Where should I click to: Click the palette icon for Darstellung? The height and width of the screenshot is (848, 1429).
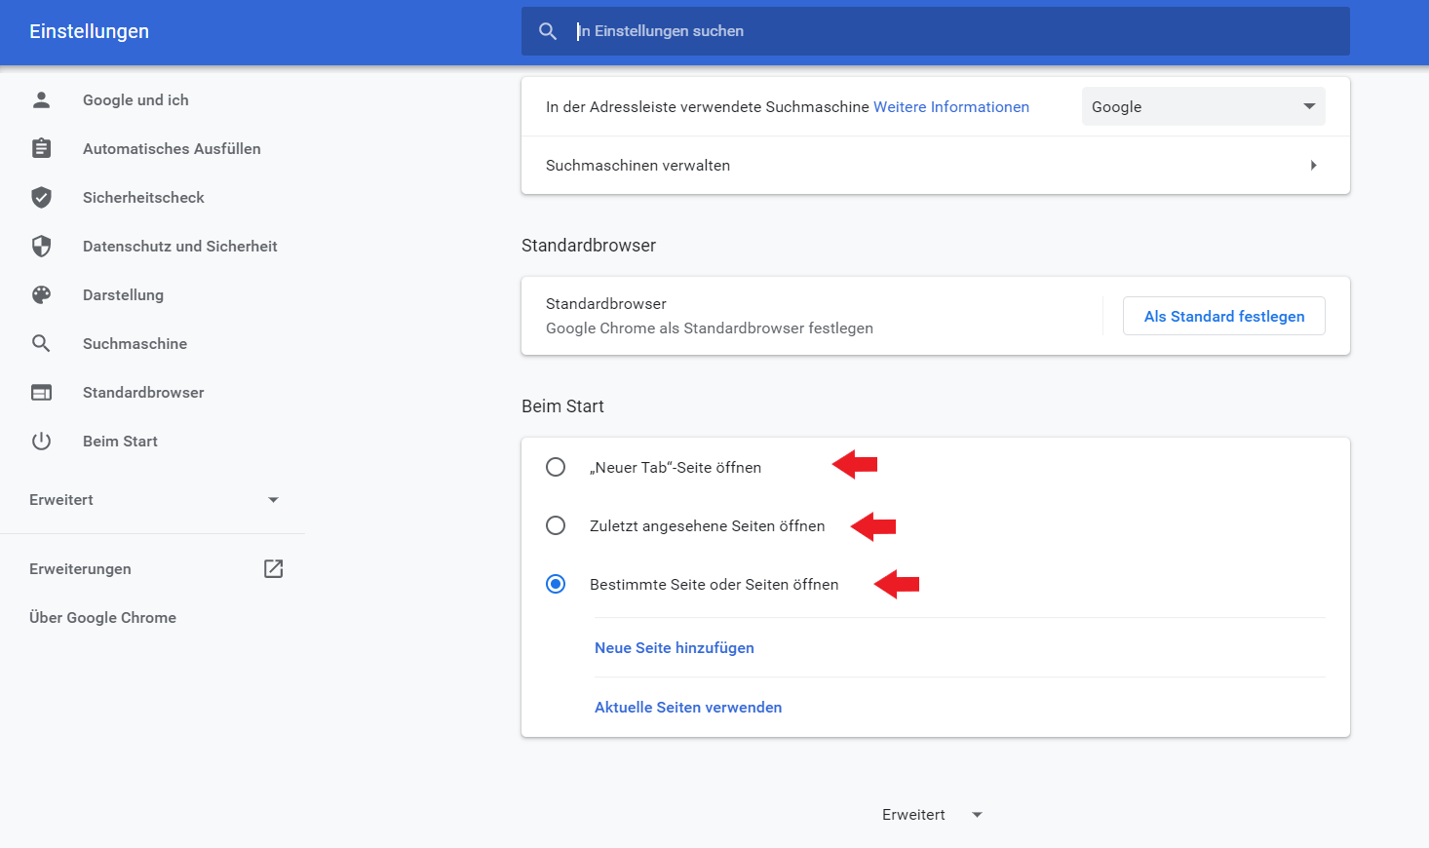41,294
